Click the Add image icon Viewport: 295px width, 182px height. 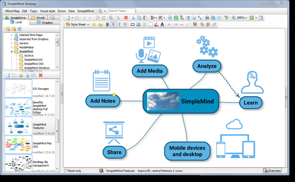(176, 18)
